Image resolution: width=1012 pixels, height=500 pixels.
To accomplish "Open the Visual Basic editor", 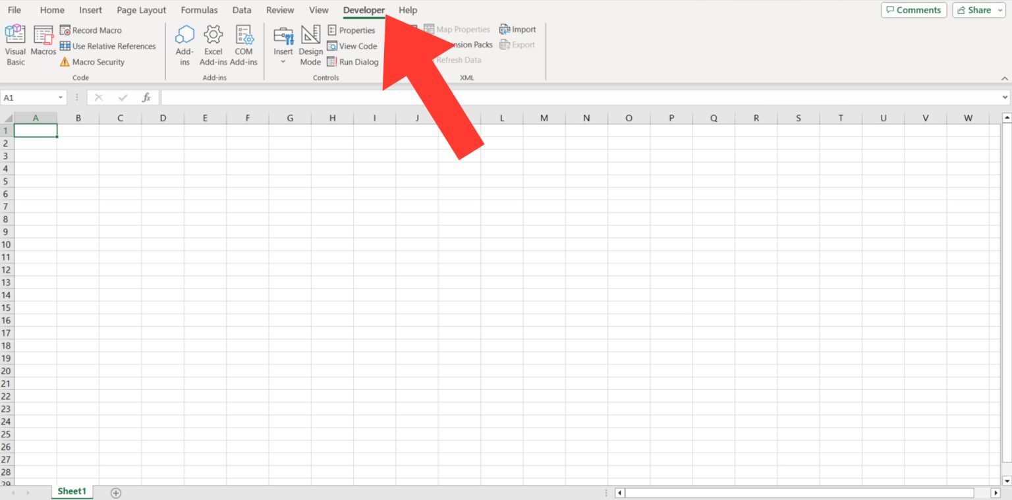I will 15,45.
